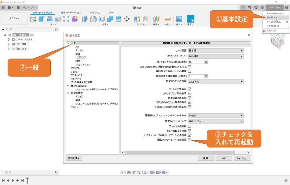The height and width of the screenshot is (185, 290).
Task: Select the Revolve tool
Action: (50, 19)
